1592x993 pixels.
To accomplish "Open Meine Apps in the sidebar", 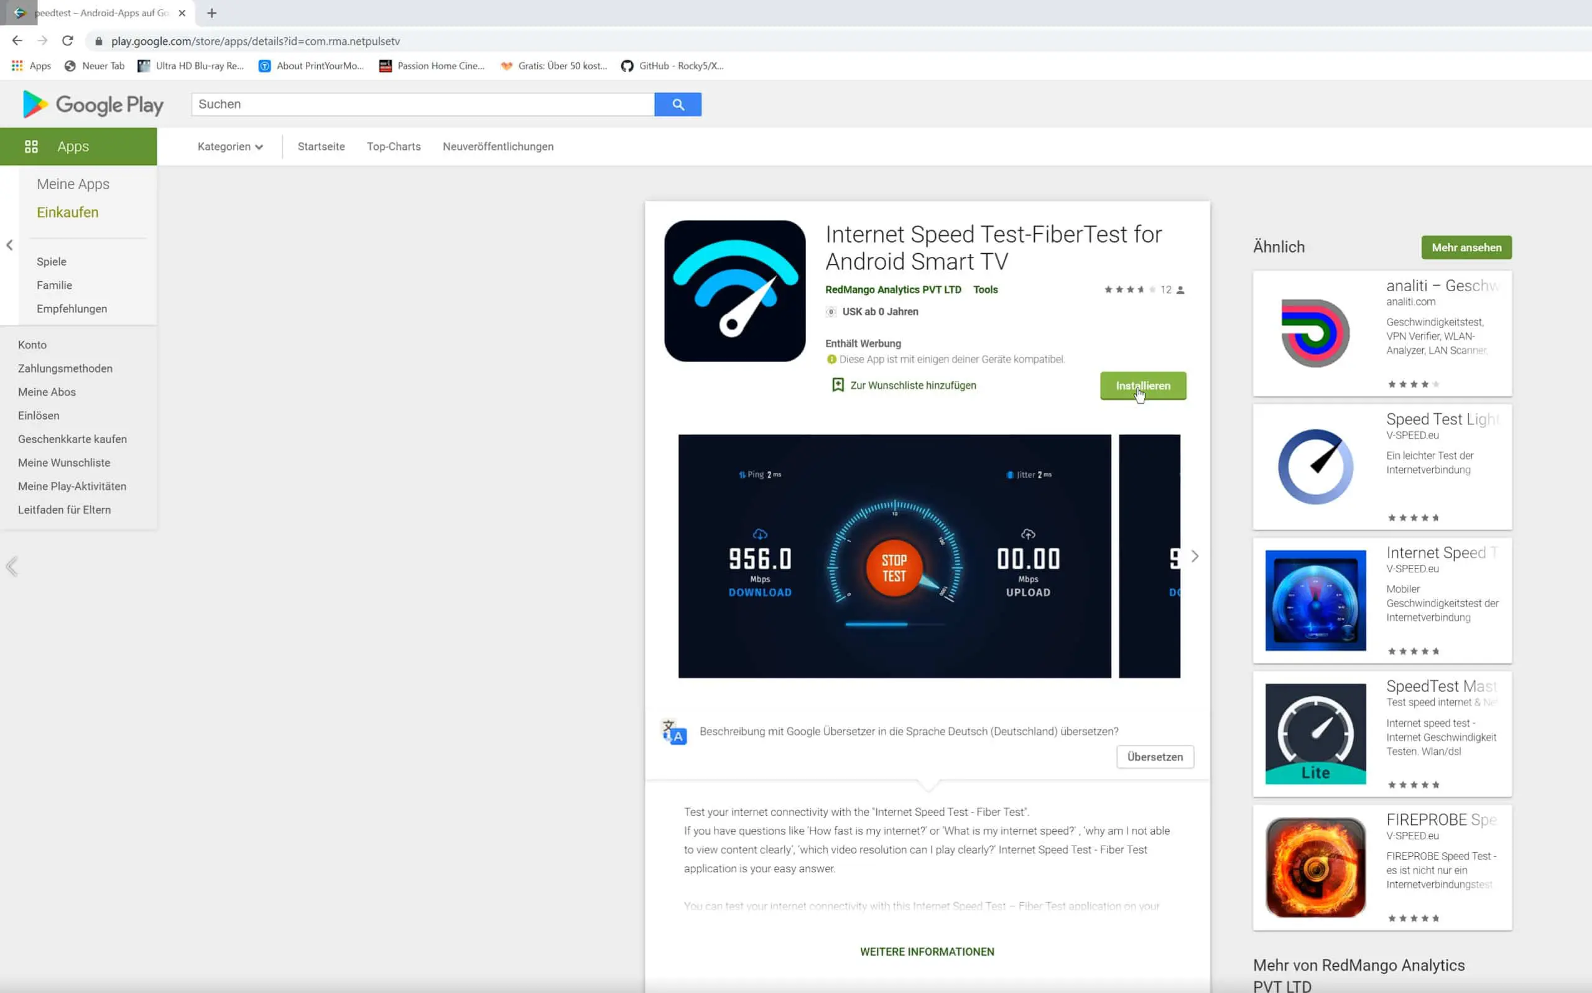I will click(73, 184).
